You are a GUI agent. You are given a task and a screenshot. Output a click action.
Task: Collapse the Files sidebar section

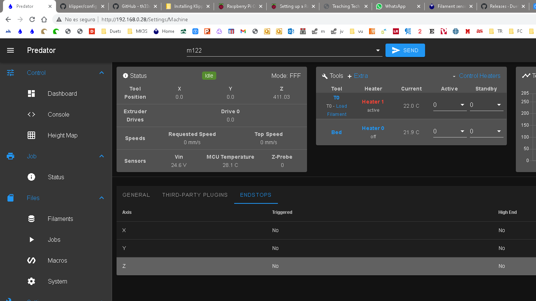click(x=102, y=198)
